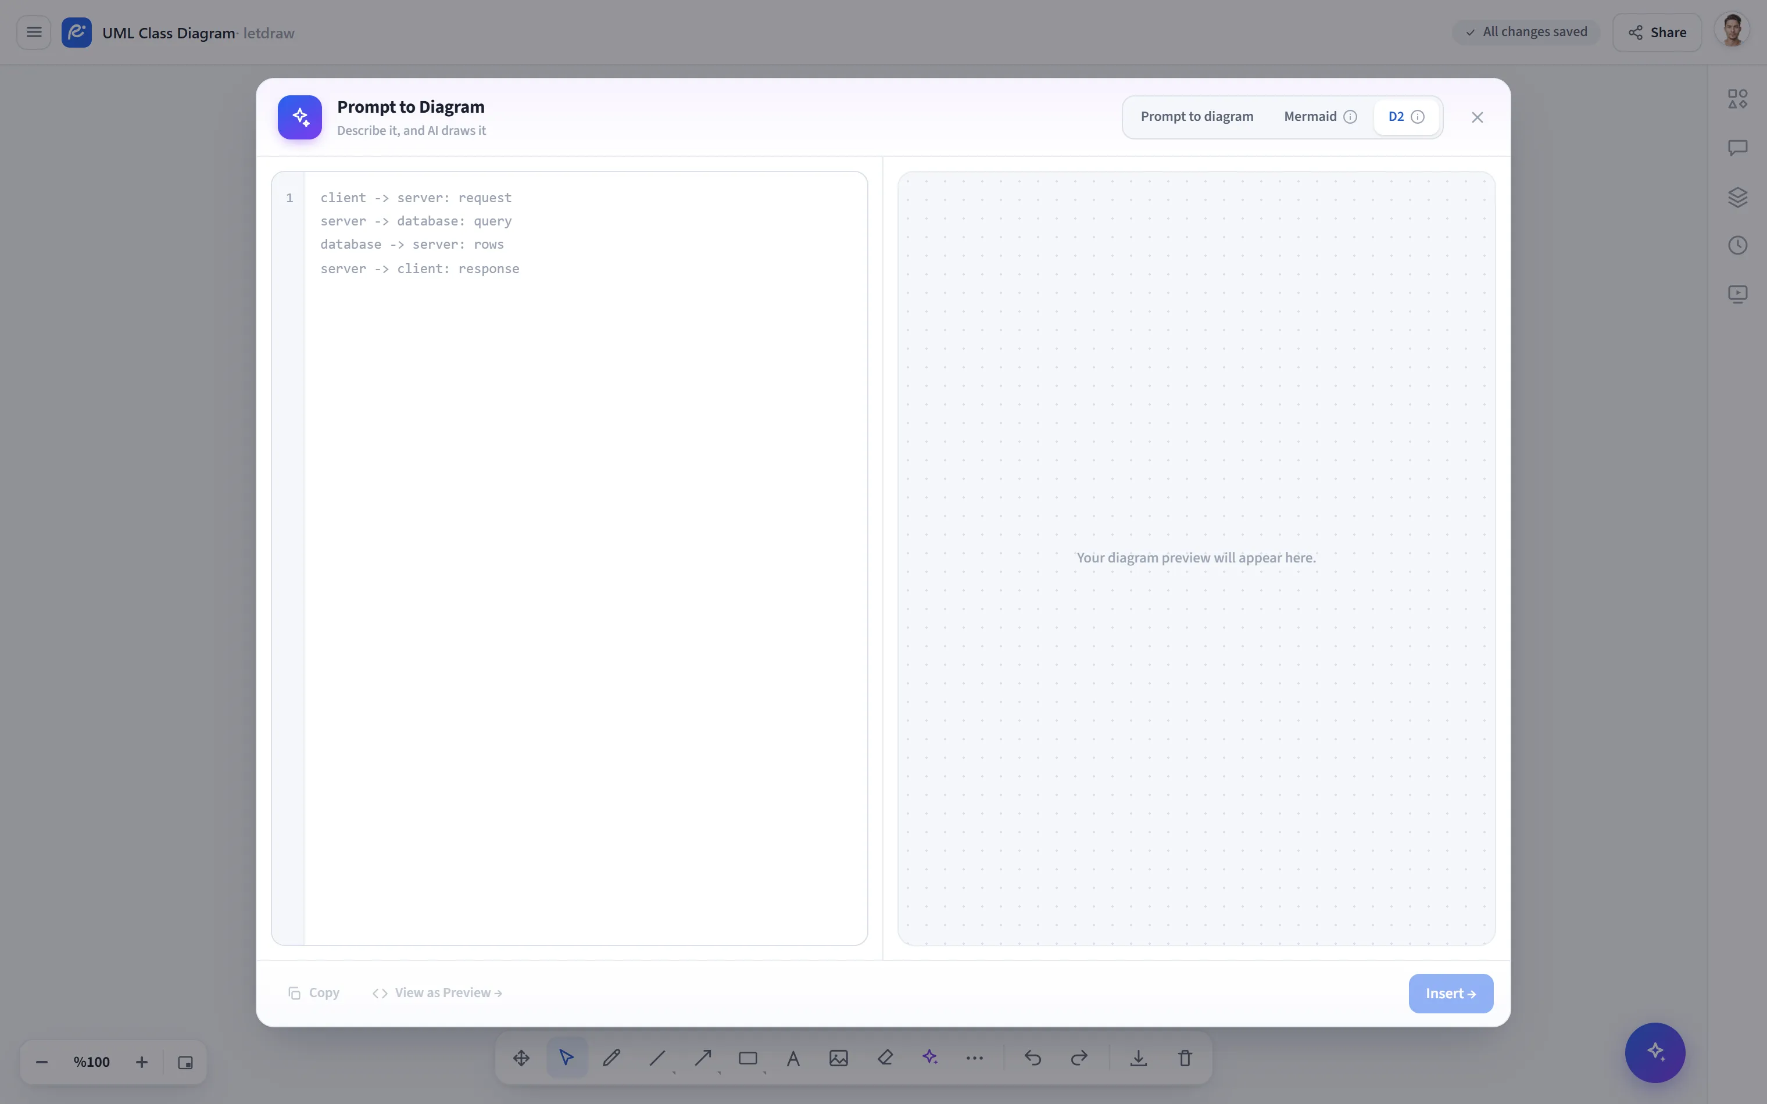1767x1104 pixels.
Task: Close the Prompt to Diagram dialog
Action: click(1476, 117)
